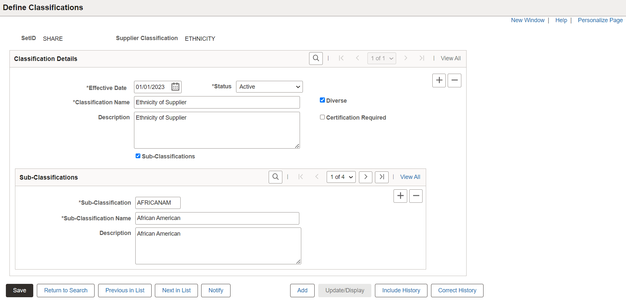Add a new Classification Details row
The height and width of the screenshot is (307, 626).
tap(439, 80)
